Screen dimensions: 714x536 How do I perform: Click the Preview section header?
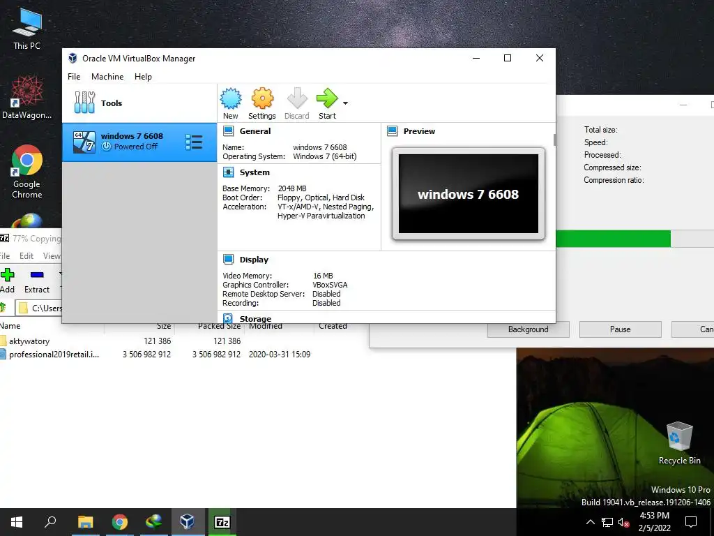(x=419, y=131)
